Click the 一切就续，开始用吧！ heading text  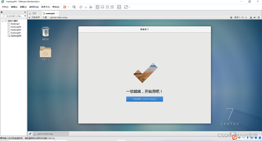tap(144, 92)
